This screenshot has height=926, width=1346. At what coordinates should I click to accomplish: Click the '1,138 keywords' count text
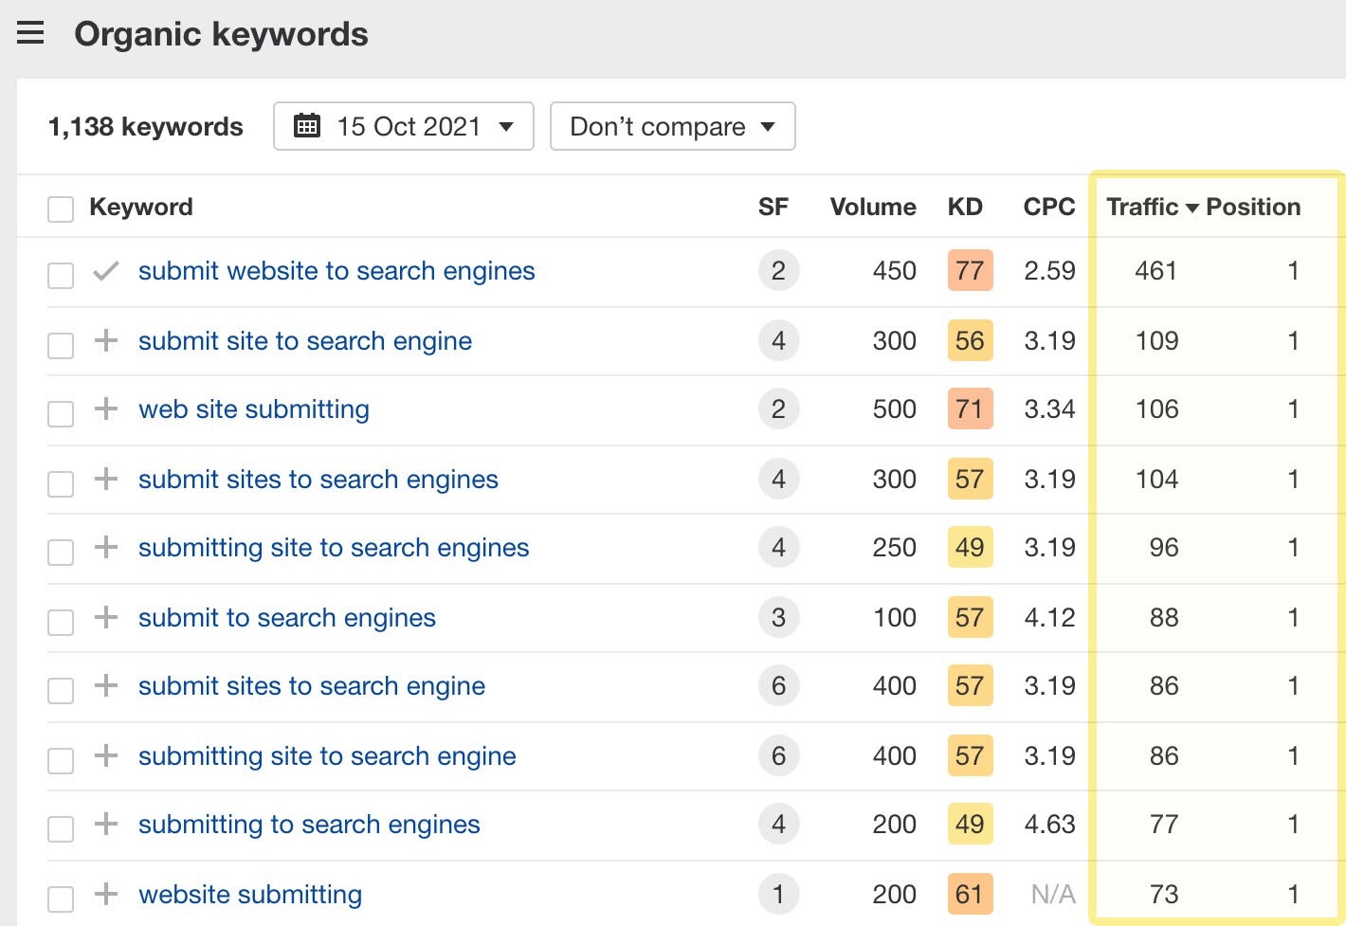tap(144, 125)
